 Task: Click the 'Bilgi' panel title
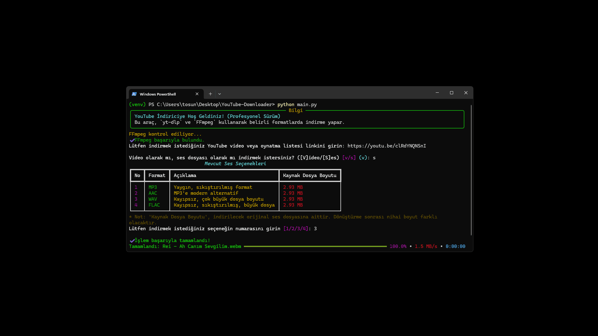point(296,110)
